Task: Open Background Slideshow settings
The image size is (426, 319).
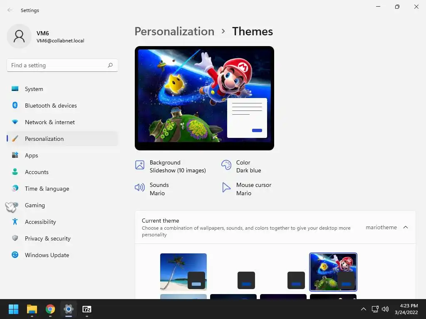Action: [x=171, y=166]
